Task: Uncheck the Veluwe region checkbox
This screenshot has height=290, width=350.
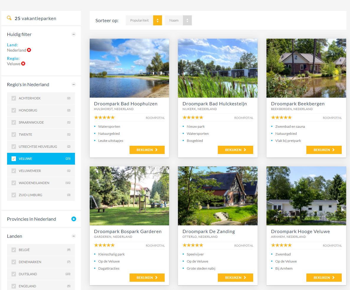Action: (x=14, y=159)
